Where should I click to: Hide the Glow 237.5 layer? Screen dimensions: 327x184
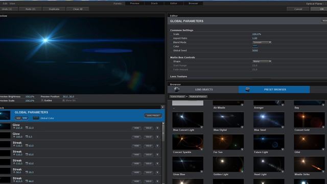pyautogui.click(x=136, y=128)
